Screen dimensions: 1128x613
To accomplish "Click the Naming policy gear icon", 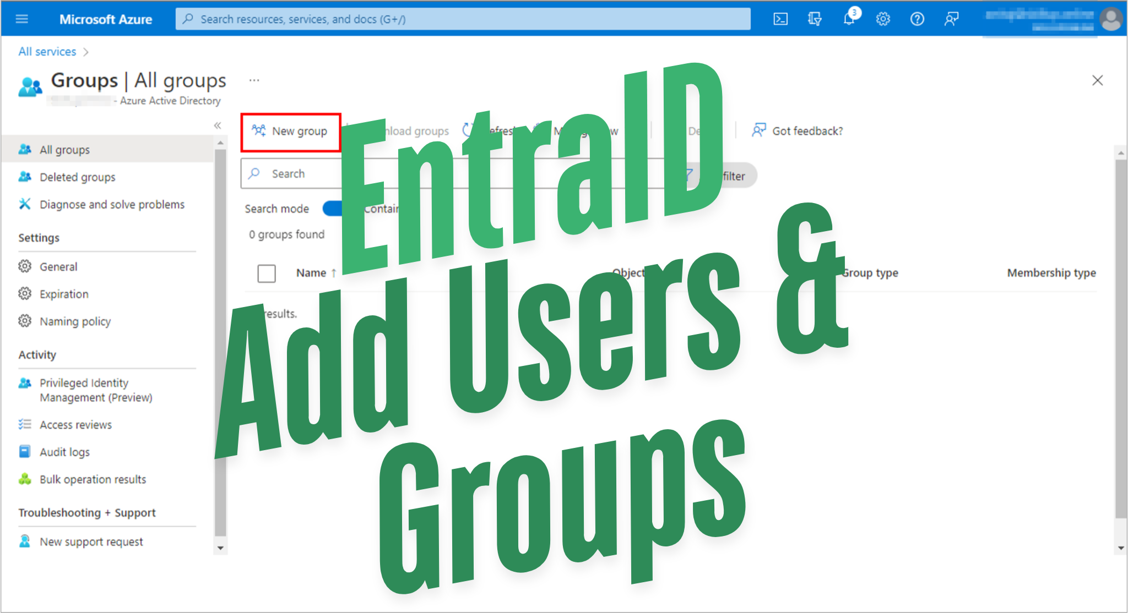I will (x=25, y=321).
